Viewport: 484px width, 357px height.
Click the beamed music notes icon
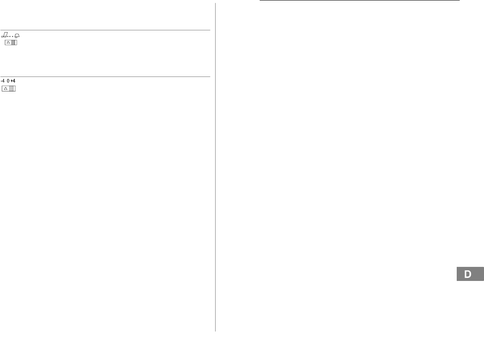click(x=4, y=36)
